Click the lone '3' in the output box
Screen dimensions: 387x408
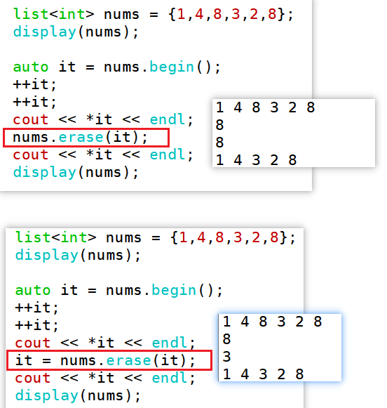pos(226,357)
